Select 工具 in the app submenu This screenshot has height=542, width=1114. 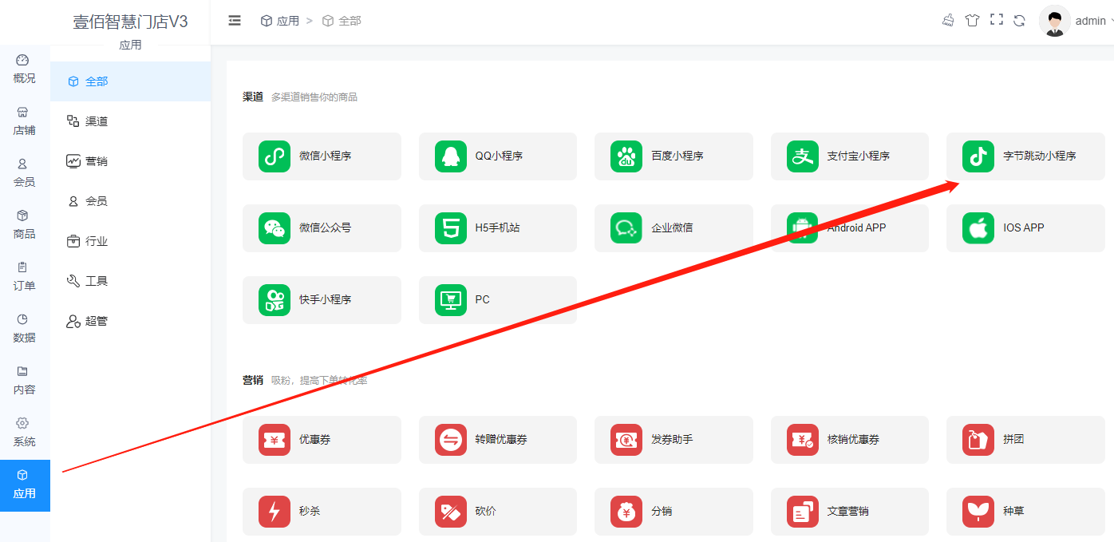click(x=131, y=281)
